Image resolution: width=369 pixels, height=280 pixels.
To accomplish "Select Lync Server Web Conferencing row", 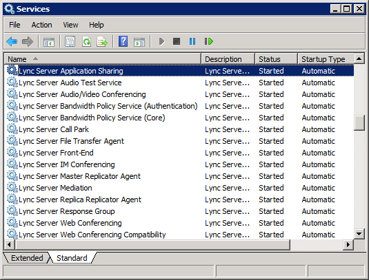I will pyautogui.click(x=179, y=223).
